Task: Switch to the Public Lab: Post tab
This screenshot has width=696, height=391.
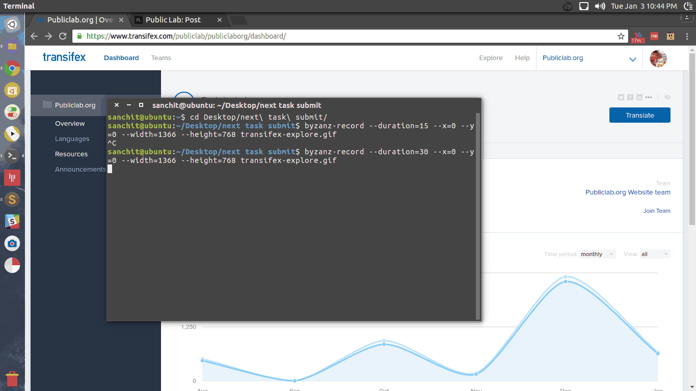Action: [173, 20]
